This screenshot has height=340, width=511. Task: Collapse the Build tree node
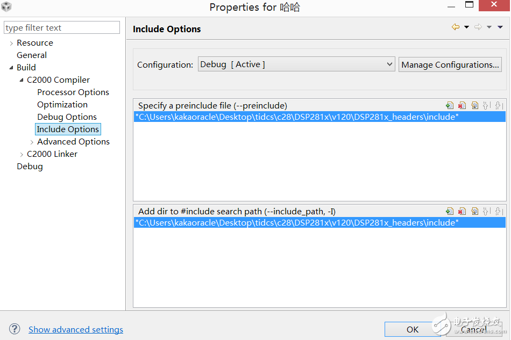11,68
